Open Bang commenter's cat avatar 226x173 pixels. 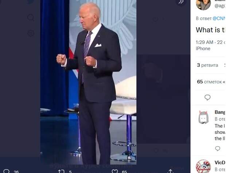click(x=203, y=117)
